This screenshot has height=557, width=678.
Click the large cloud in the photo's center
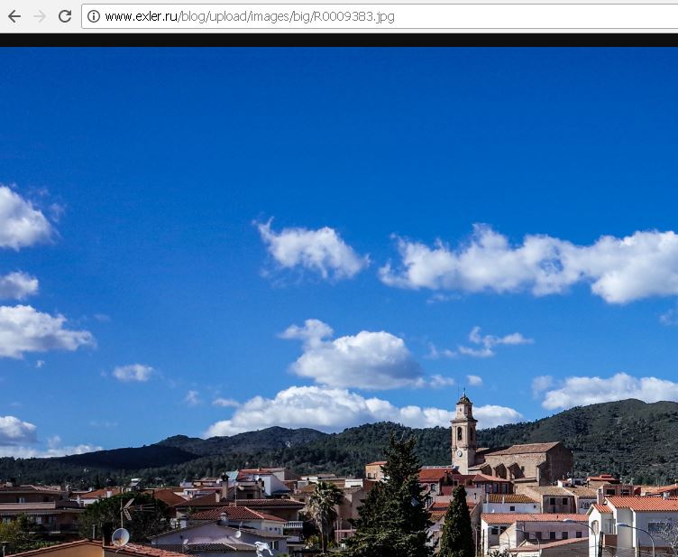(358, 357)
